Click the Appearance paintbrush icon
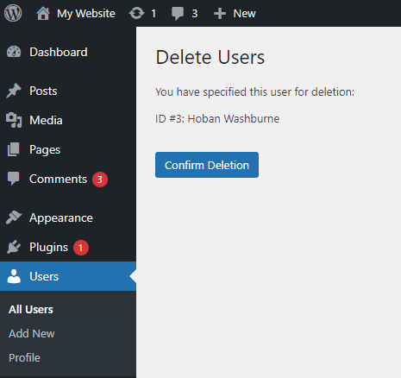 tap(14, 217)
